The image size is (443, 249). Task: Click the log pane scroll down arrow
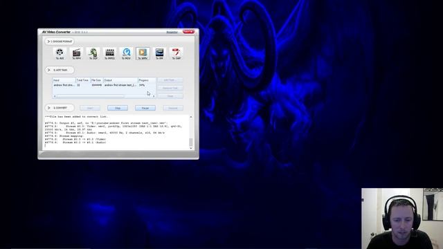point(191,148)
